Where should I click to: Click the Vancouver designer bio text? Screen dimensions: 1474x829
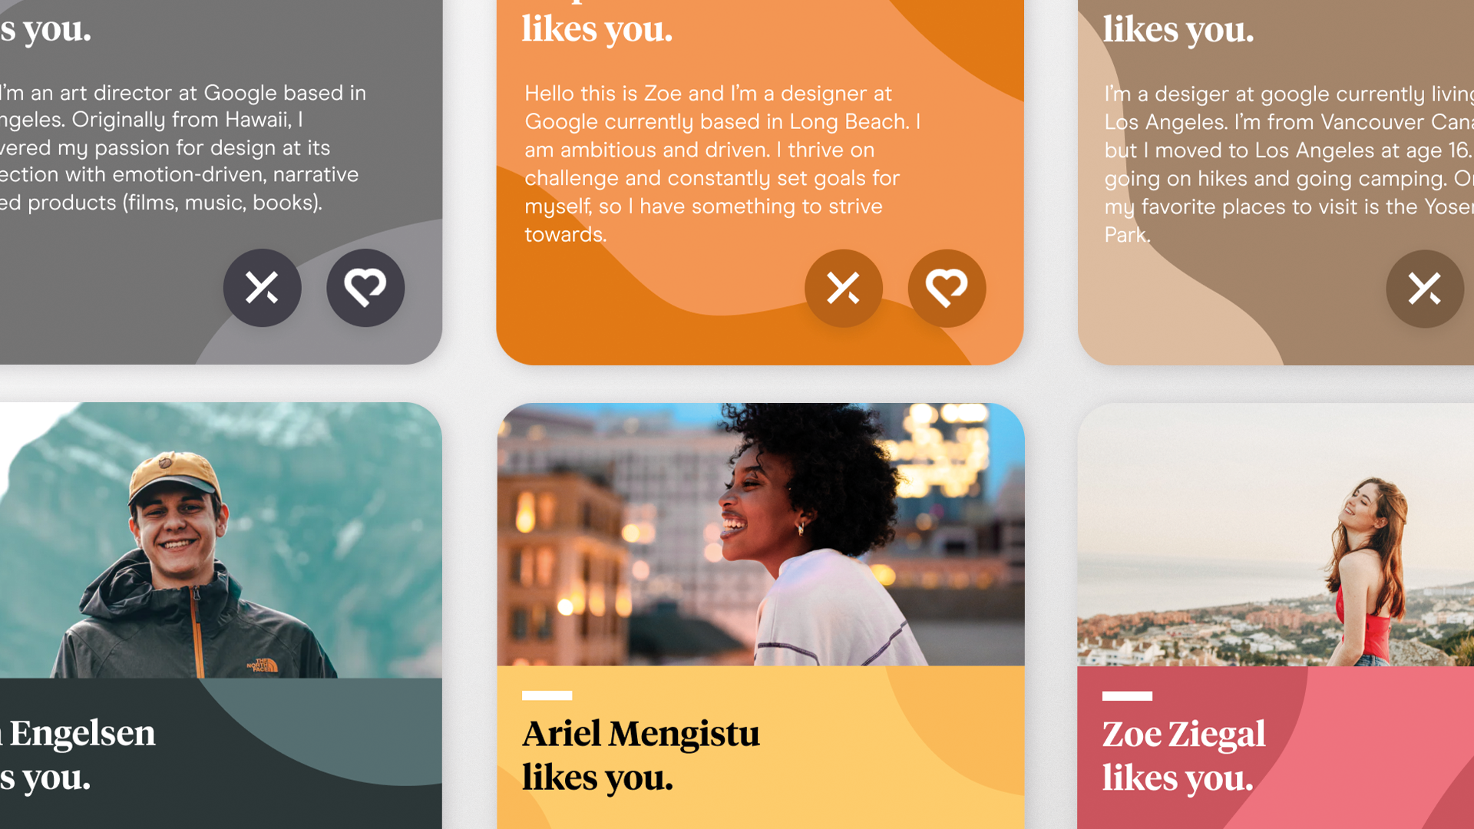tap(1289, 164)
